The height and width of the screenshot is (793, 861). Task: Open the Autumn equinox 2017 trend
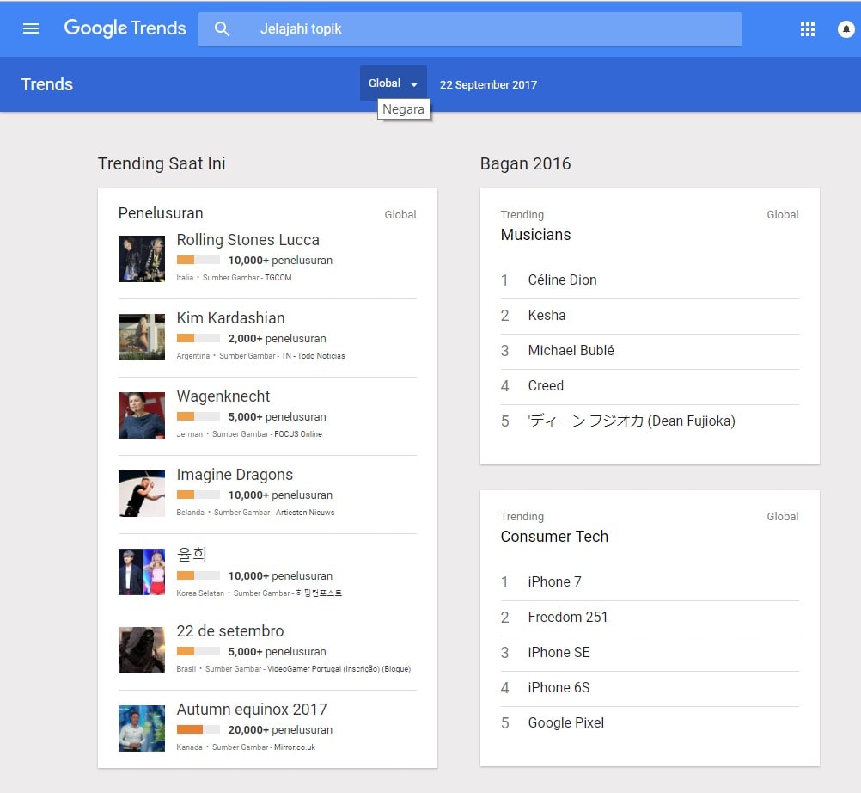tap(252, 709)
